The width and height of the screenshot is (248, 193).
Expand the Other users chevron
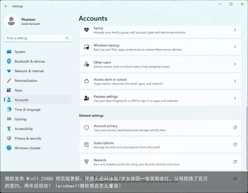(235, 64)
